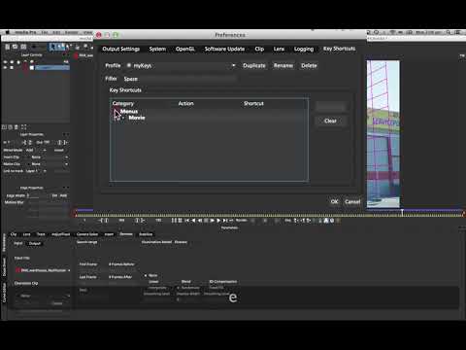Select the Movie entry in shortcuts tree
466x350 pixels.
(x=137, y=118)
